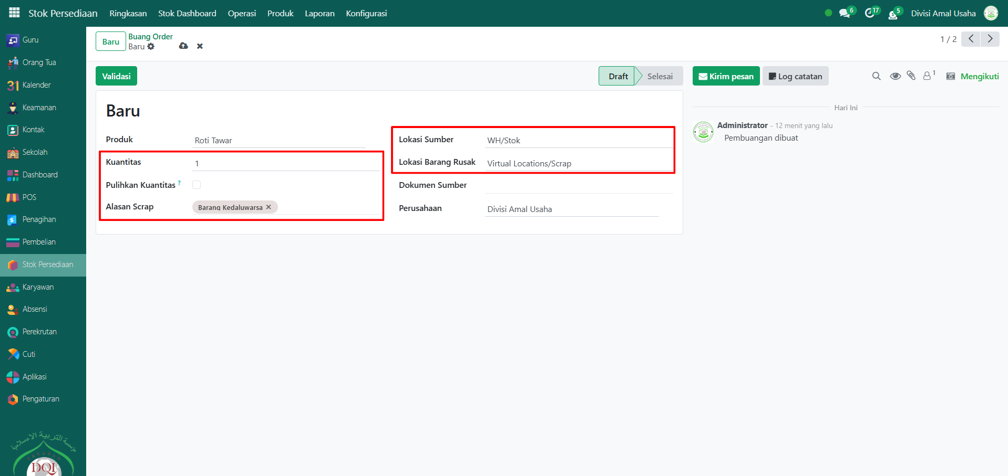Screen dimensions: 1008x476
Task: Click the chatter search magnifier icon
Action: (876, 76)
